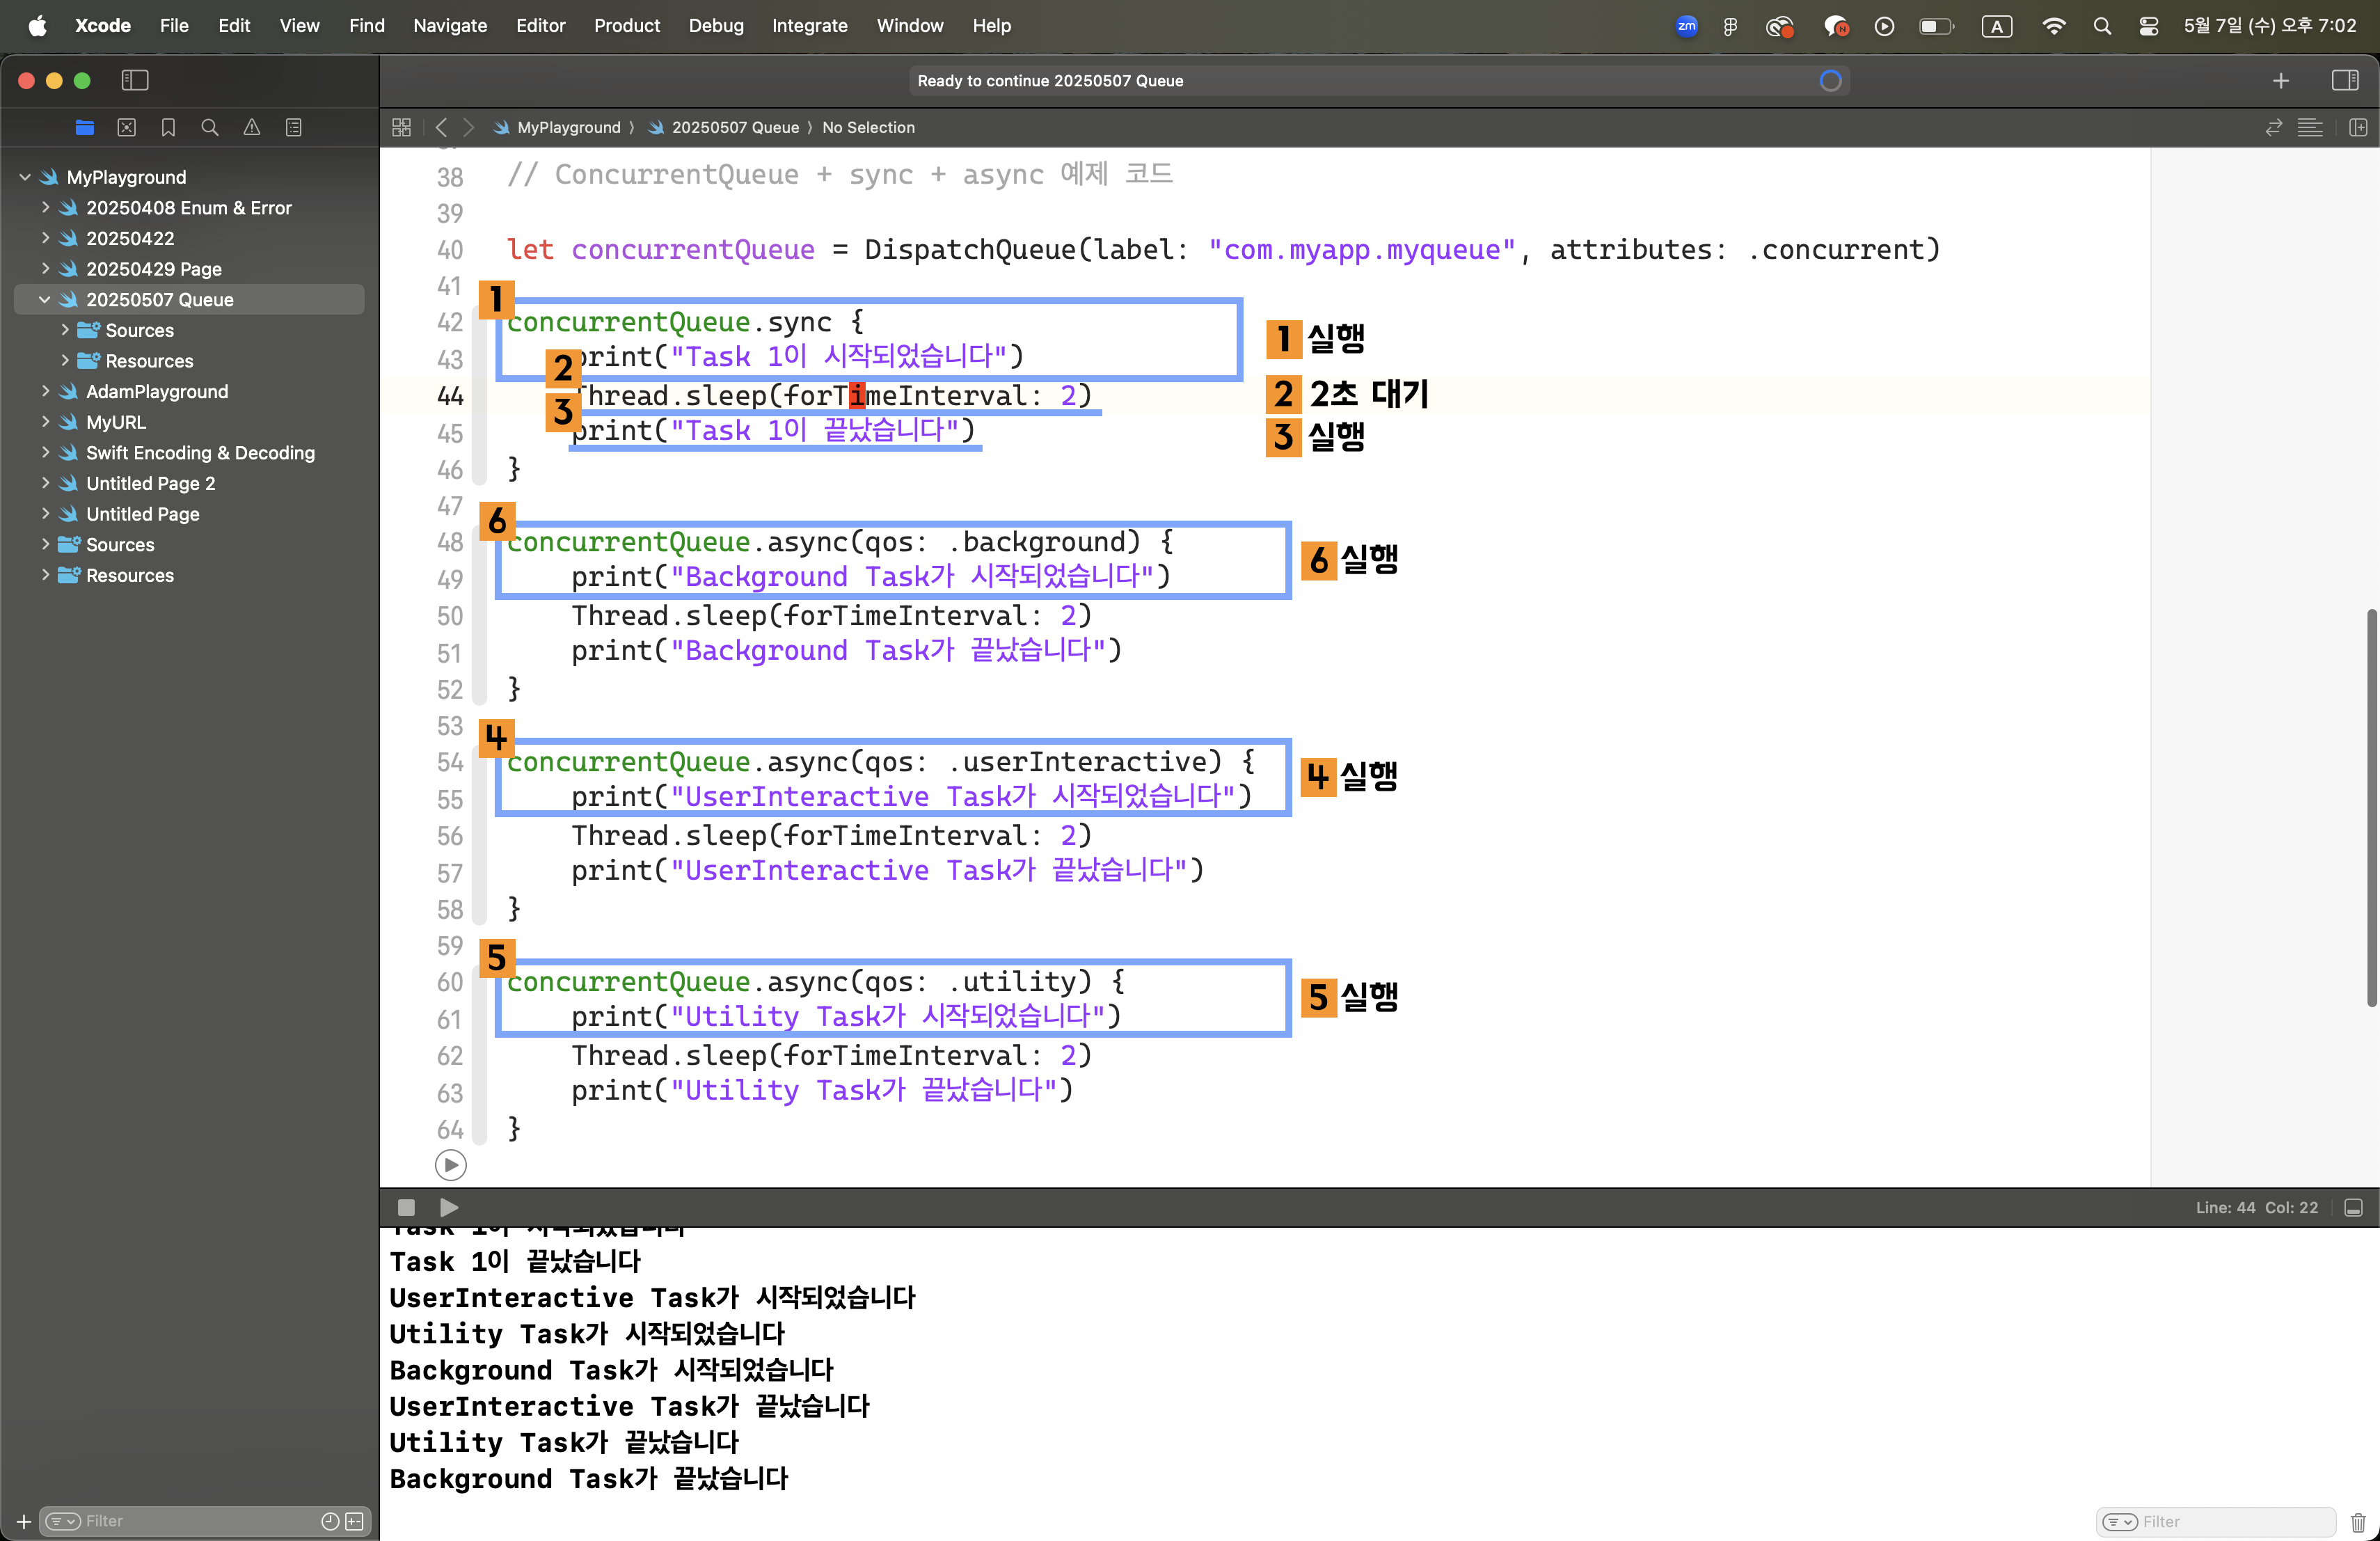Click the activity status bar text
2380x1541 pixels.
(x=1050, y=81)
